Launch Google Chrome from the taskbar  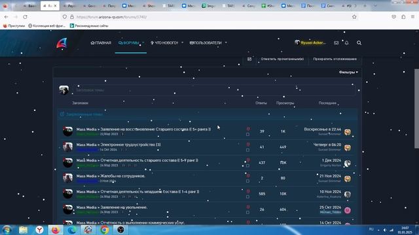(105, 230)
